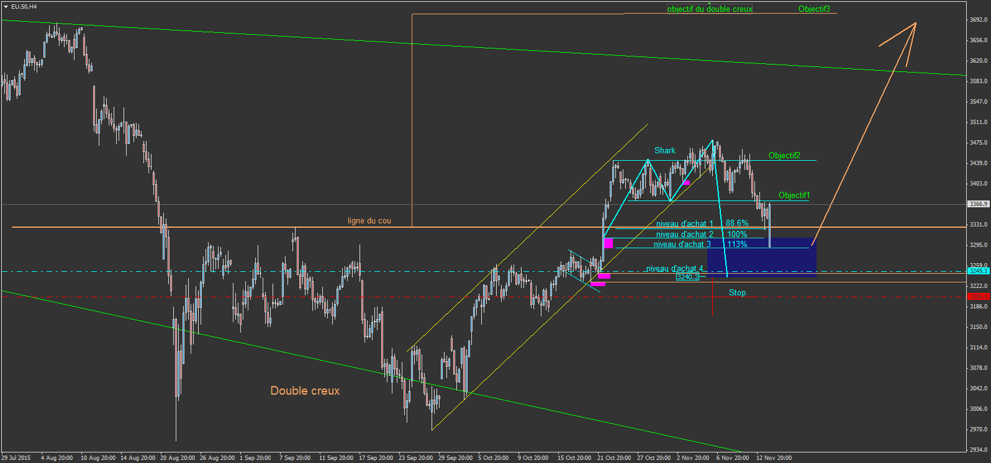Screen dimensions: 991x463
Task: Click the "4 Aug 20:00" time label
Action: pyautogui.click(x=57, y=458)
